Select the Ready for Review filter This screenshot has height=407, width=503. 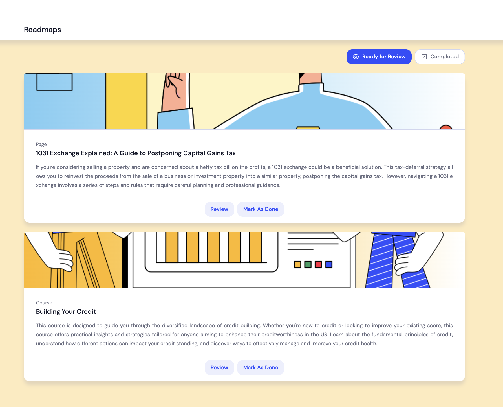coord(379,57)
